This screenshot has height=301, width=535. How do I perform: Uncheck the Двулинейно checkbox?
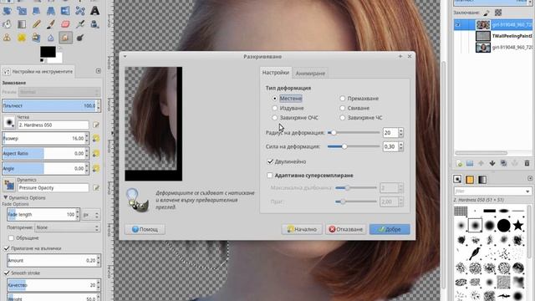click(x=270, y=161)
